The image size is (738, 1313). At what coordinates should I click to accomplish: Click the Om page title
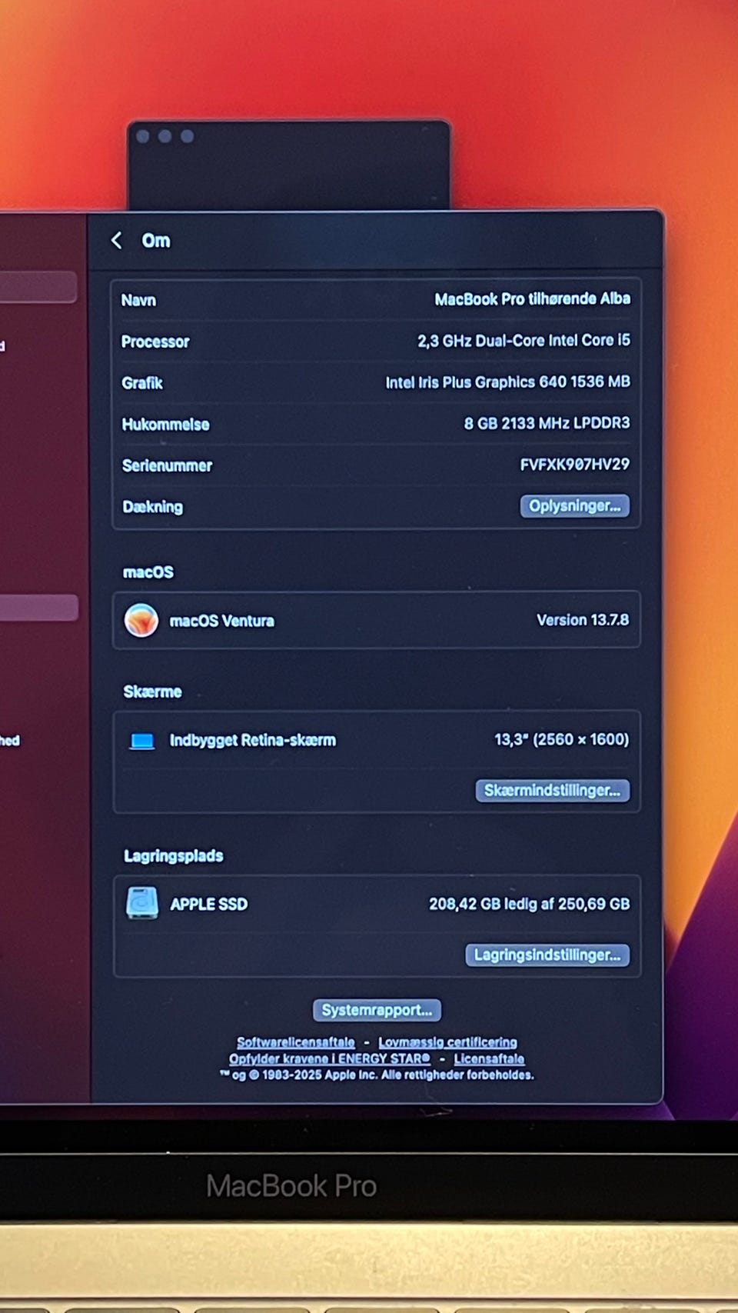(156, 241)
